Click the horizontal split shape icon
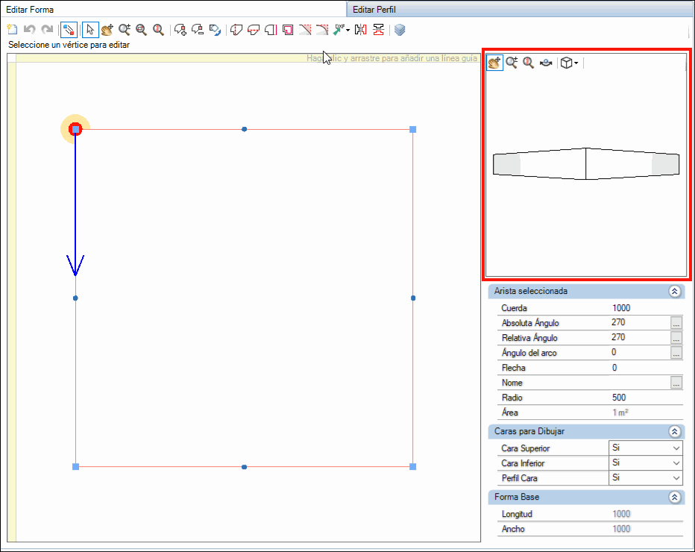This screenshot has height=552, width=695. click(x=254, y=30)
